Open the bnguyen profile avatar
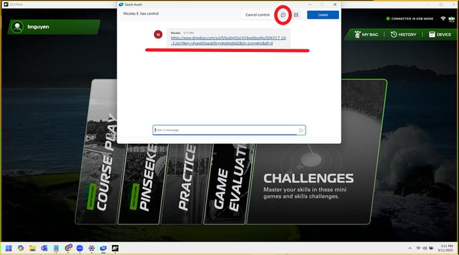 (17, 27)
